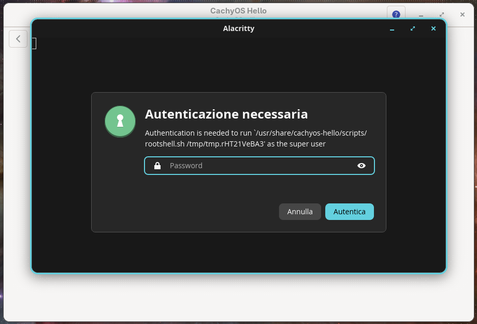The height and width of the screenshot is (324, 477).
Task: Cancel authentication with the Annulla button
Action: [300, 212]
